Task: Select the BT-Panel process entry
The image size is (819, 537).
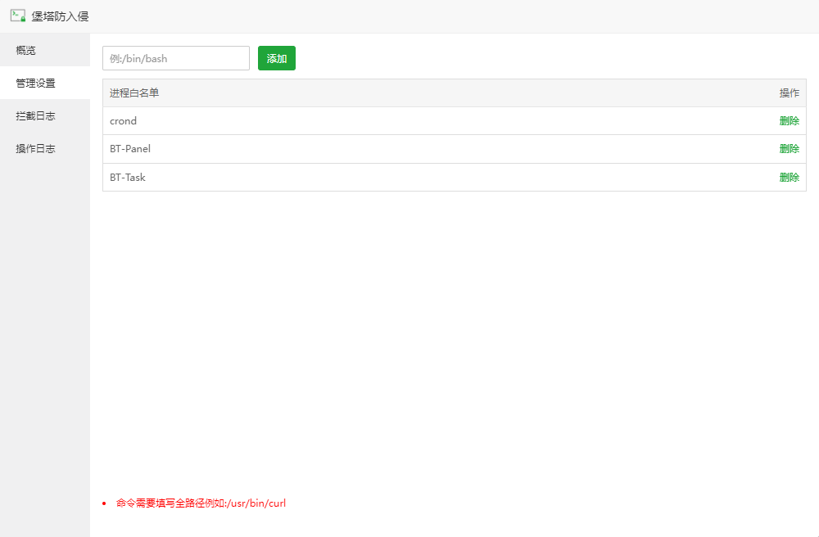Action: (x=130, y=149)
